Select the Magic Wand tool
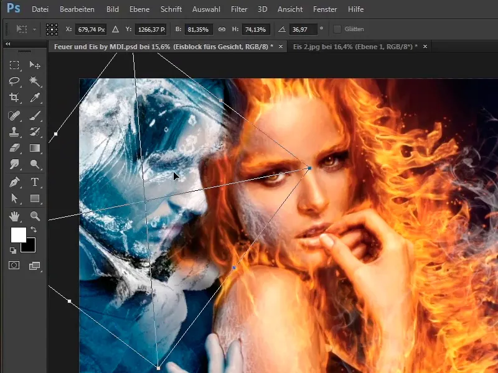498x373 pixels. [35, 81]
